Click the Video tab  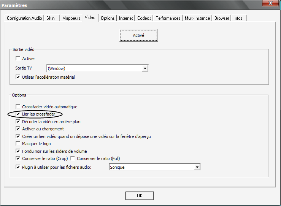coord(90,17)
